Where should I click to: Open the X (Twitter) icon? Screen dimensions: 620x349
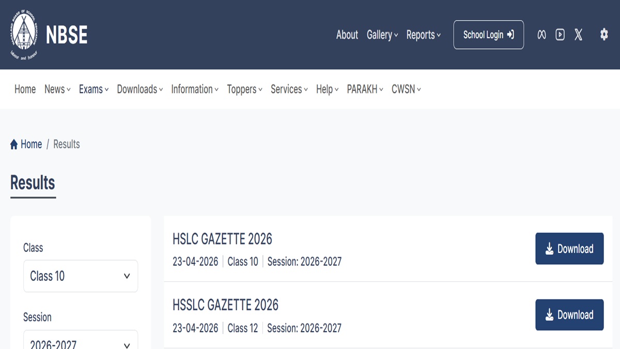pos(578,35)
